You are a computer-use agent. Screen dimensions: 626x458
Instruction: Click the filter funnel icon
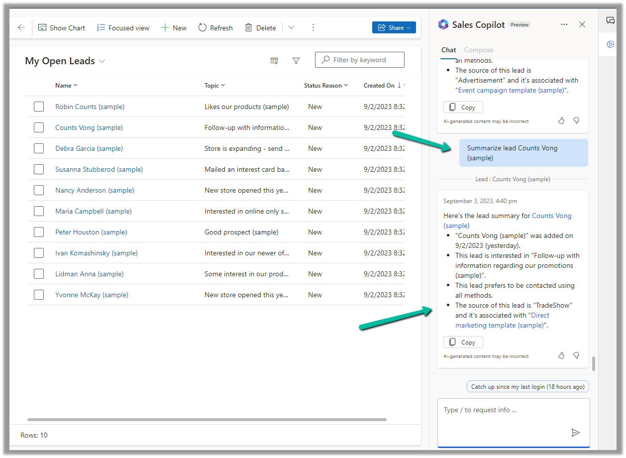coord(296,61)
